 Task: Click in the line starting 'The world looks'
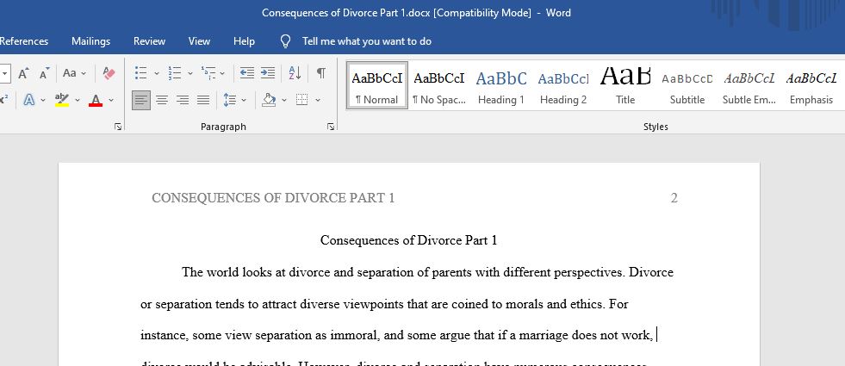[427, 272]
